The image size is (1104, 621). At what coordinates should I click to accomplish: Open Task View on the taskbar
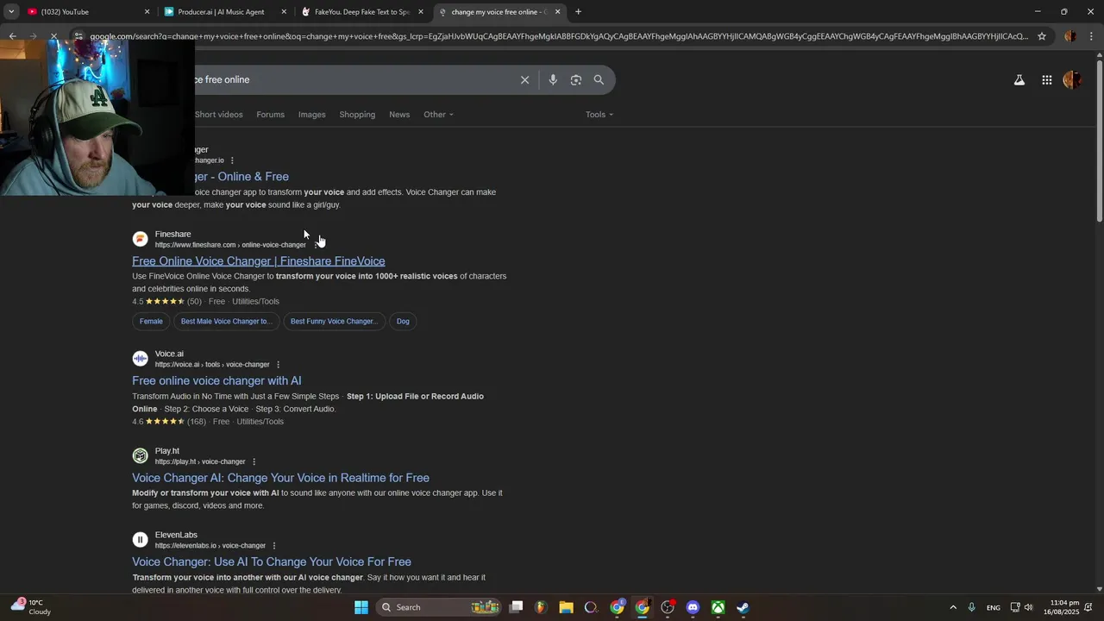(516, 607)
